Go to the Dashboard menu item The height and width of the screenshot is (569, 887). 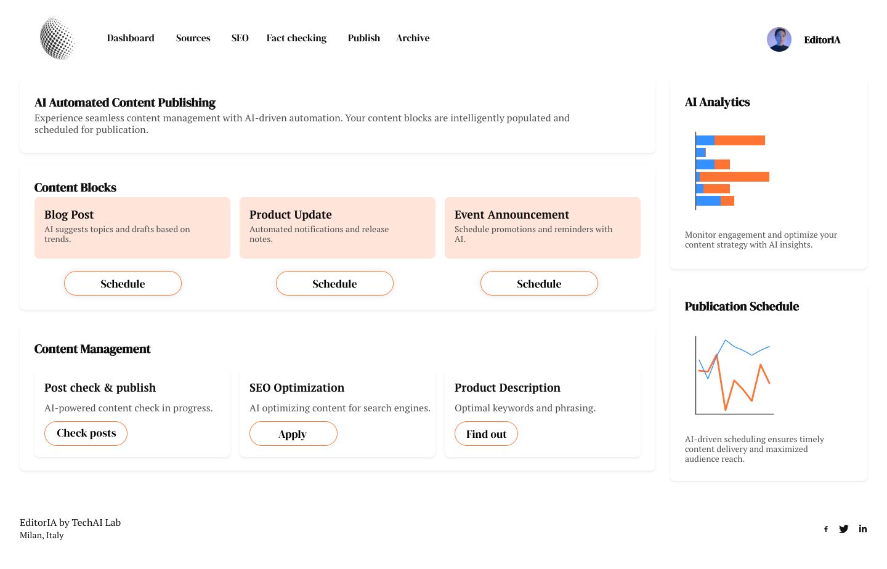(x=131, y=38)
